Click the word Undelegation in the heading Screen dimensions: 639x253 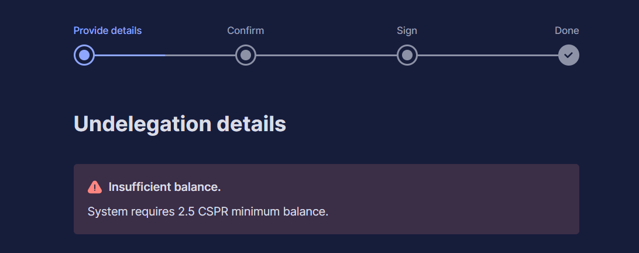[x=142, y=124]
